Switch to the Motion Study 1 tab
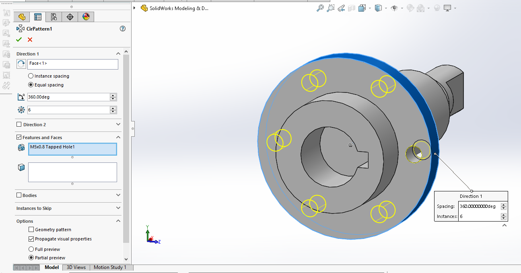 [x=110, y=267]
